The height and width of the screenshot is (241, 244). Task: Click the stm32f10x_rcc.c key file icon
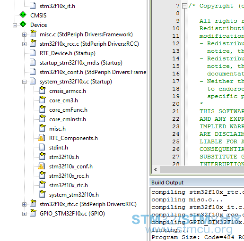33,43
